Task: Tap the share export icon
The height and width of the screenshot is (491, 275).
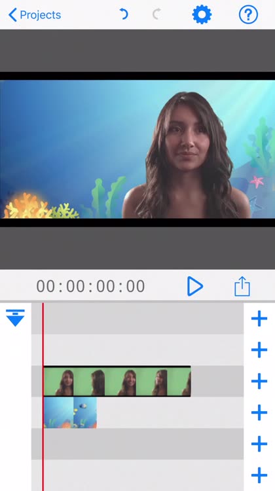Action: (242, 286)
